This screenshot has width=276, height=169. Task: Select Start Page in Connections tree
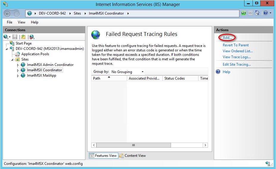pos(23,43)
